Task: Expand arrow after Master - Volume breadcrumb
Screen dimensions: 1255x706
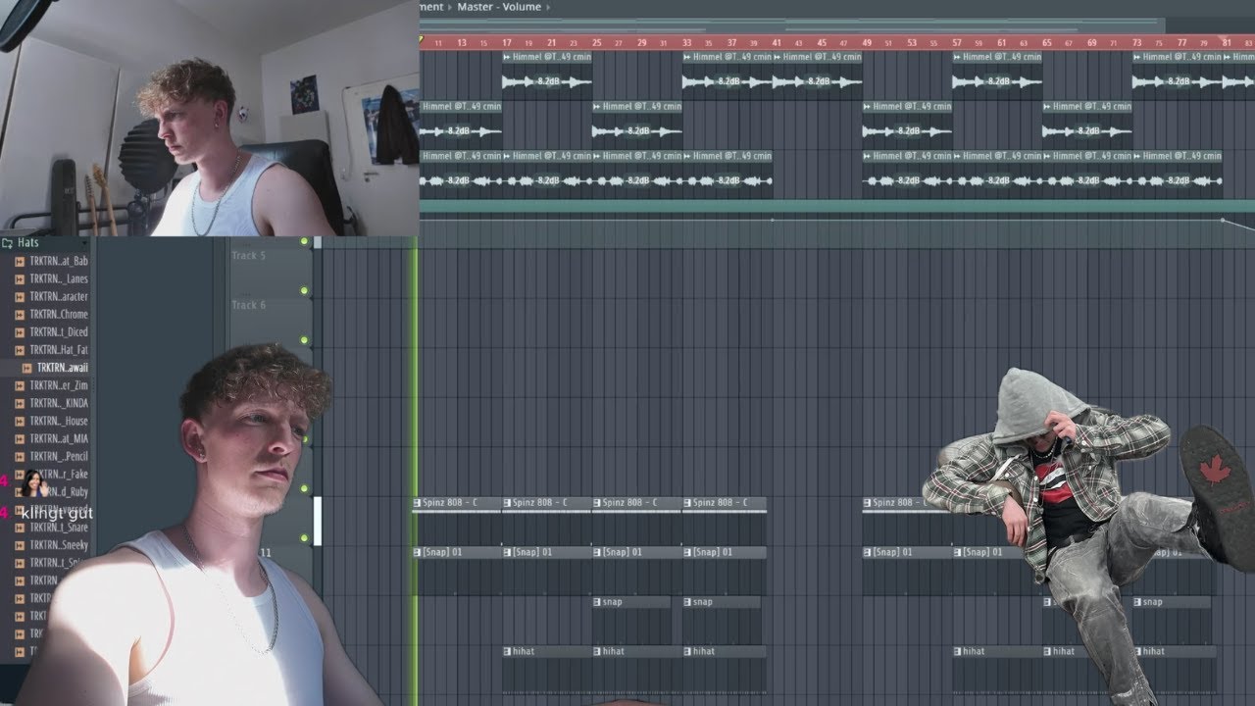Action: [x=549, y=7]
